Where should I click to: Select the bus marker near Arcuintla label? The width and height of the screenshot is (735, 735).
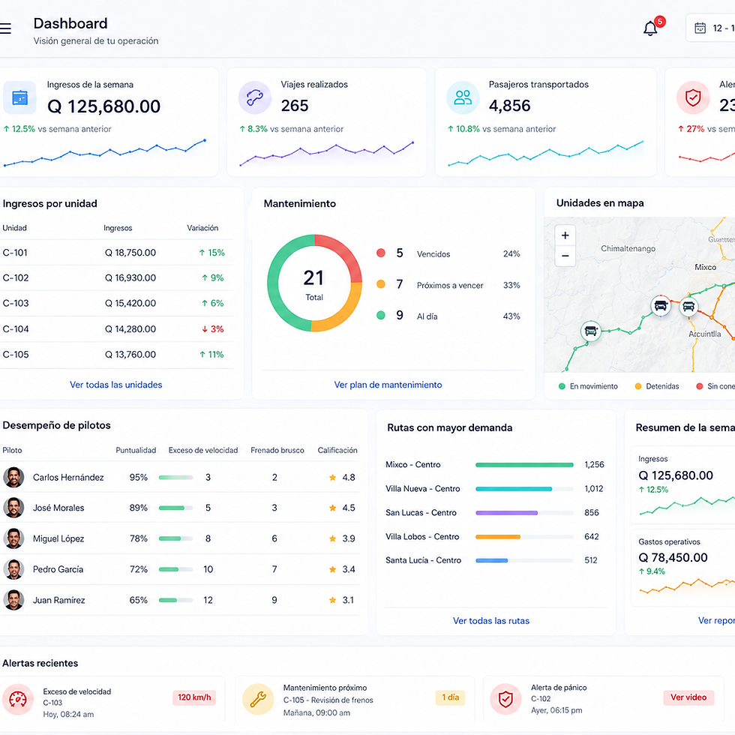688,307
